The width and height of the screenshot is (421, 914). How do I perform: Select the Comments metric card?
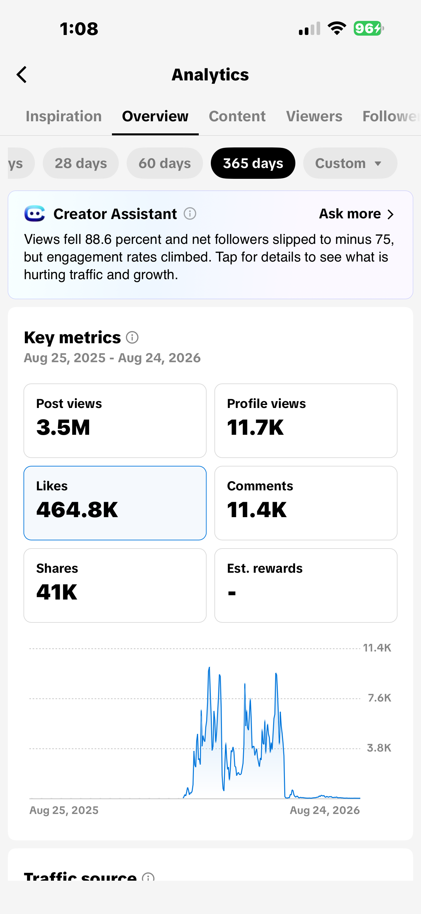306,503
